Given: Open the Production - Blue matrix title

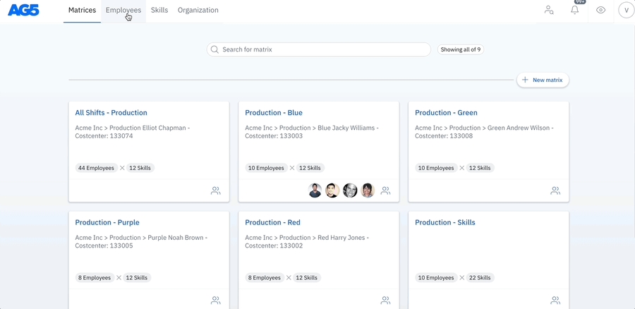Looking at the screenshot, I should [274, 113].
